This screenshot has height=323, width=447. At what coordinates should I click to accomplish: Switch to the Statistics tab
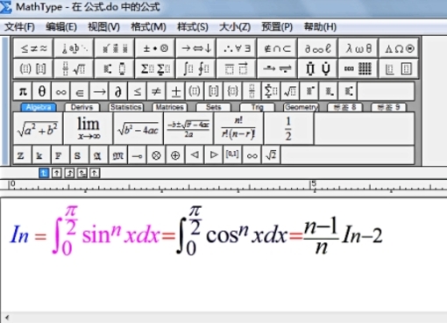pyautogui.click(x=126, y=107)
